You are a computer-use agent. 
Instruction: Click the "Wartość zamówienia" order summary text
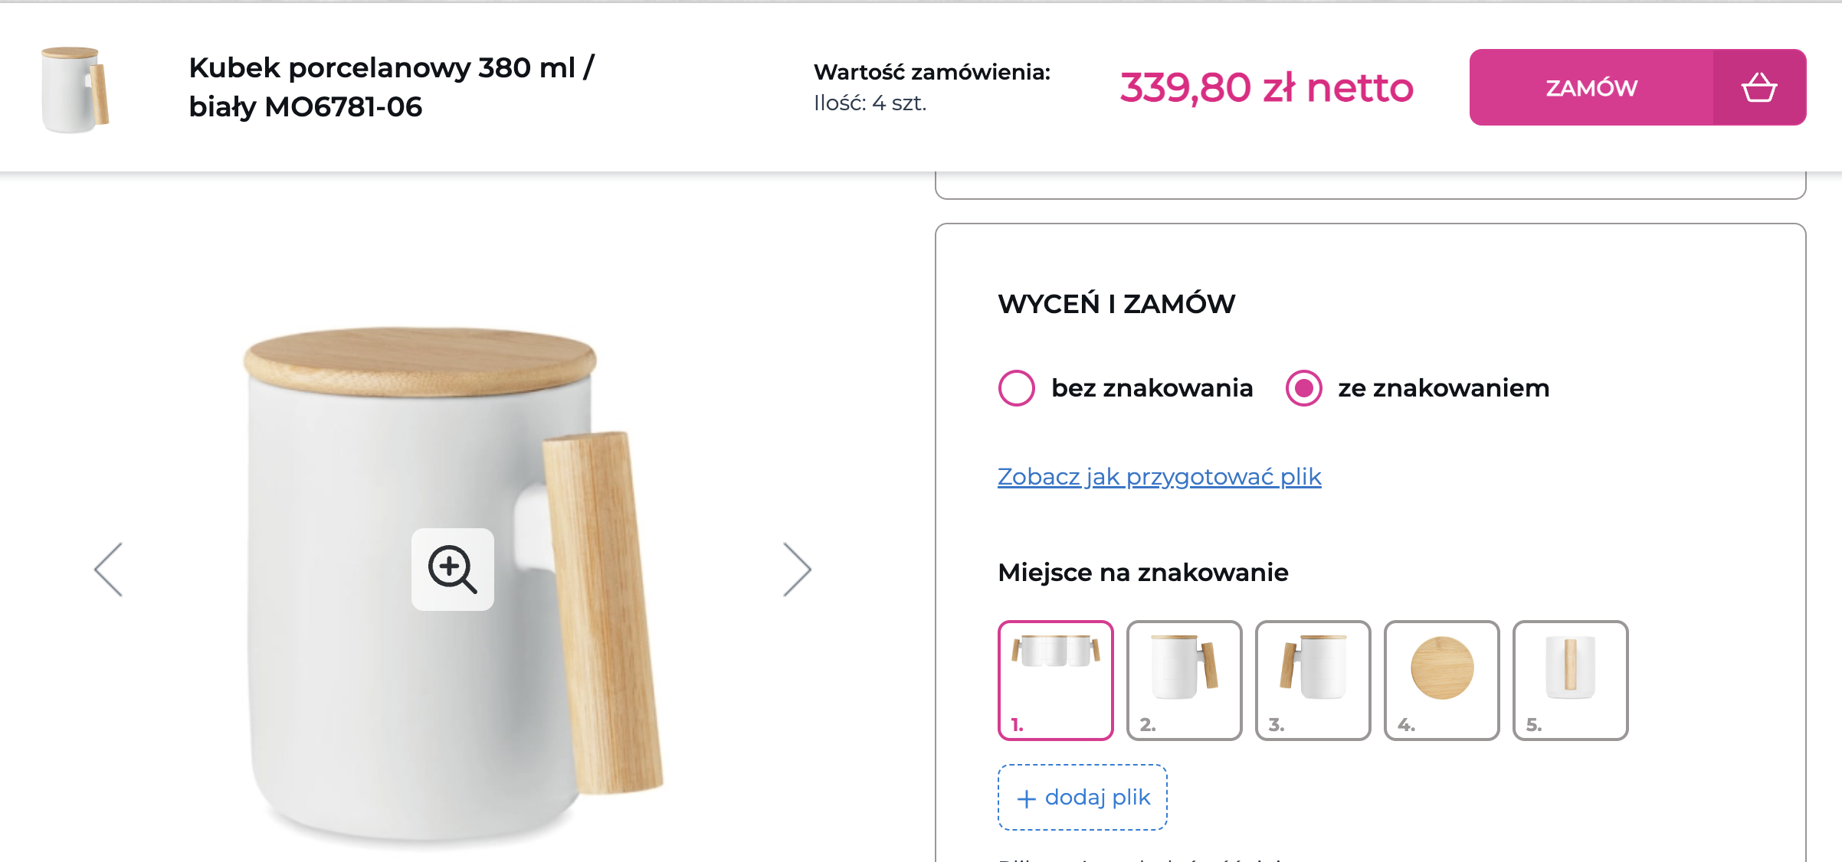click(931, 72)
